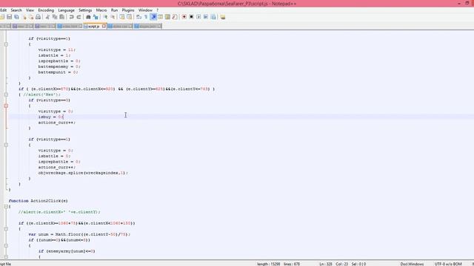
Task: Open the Window menu
Action: (145, 10)
